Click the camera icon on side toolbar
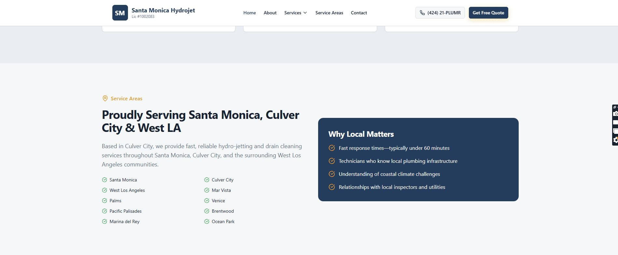 click(x=615, y=114)
